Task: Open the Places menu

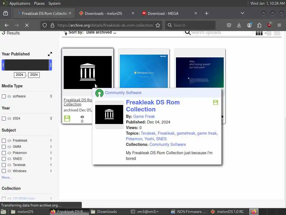Action: 39,3
